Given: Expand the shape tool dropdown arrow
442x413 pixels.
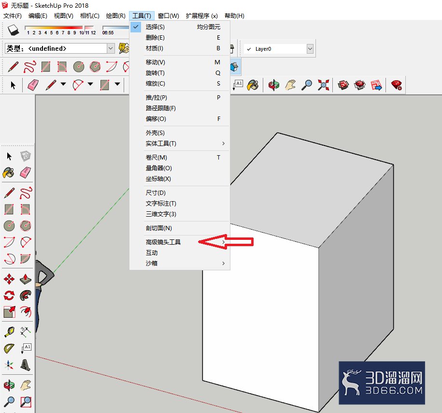Looking at the screenshot, I should [117, 84].
